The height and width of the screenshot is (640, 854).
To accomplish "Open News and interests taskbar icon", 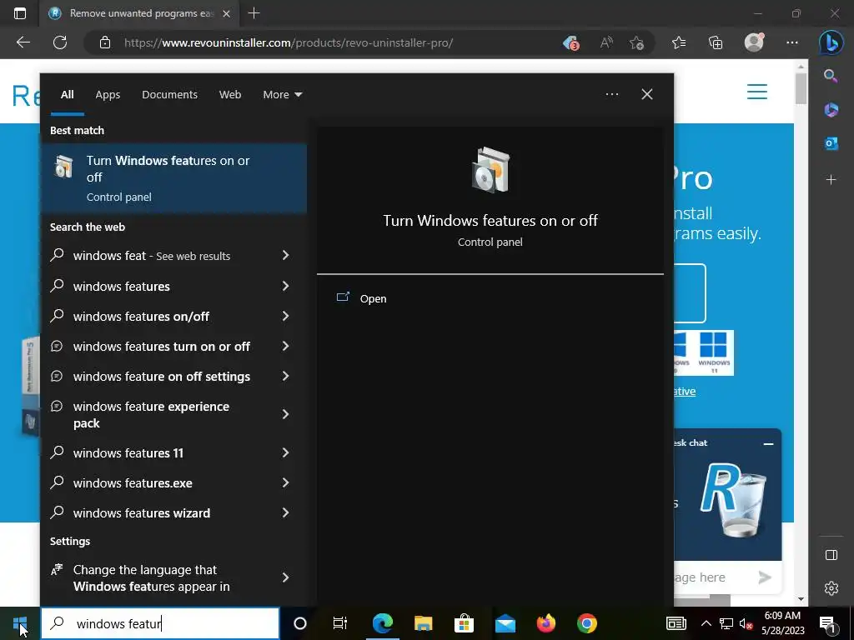I will pyautogui.click(x=676, y=623).
